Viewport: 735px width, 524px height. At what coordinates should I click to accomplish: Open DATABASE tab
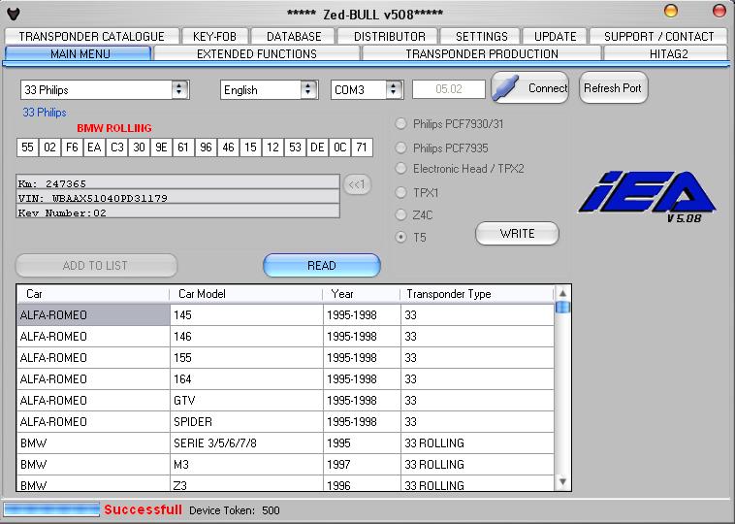[x=294, y=36]
